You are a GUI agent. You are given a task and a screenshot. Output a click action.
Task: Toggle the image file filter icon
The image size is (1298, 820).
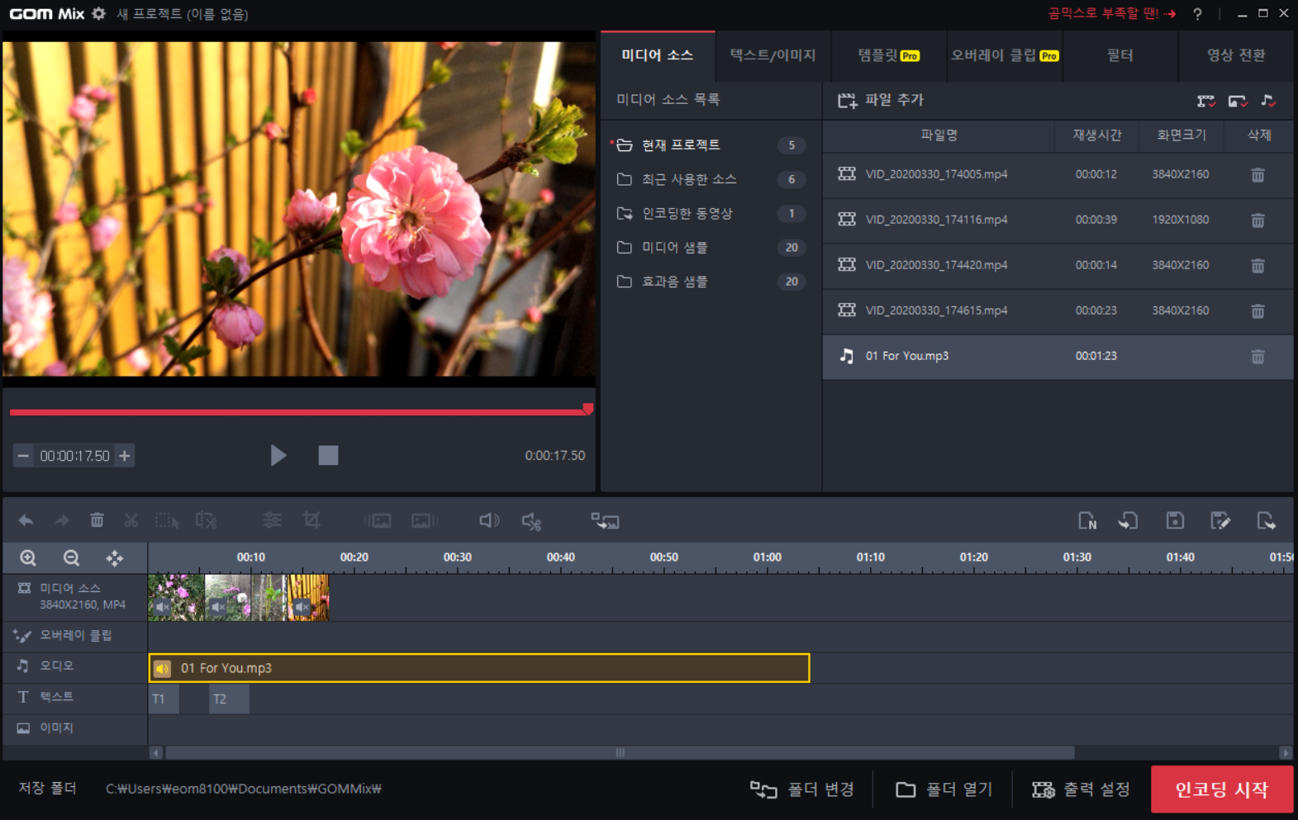pos(1237,101)
